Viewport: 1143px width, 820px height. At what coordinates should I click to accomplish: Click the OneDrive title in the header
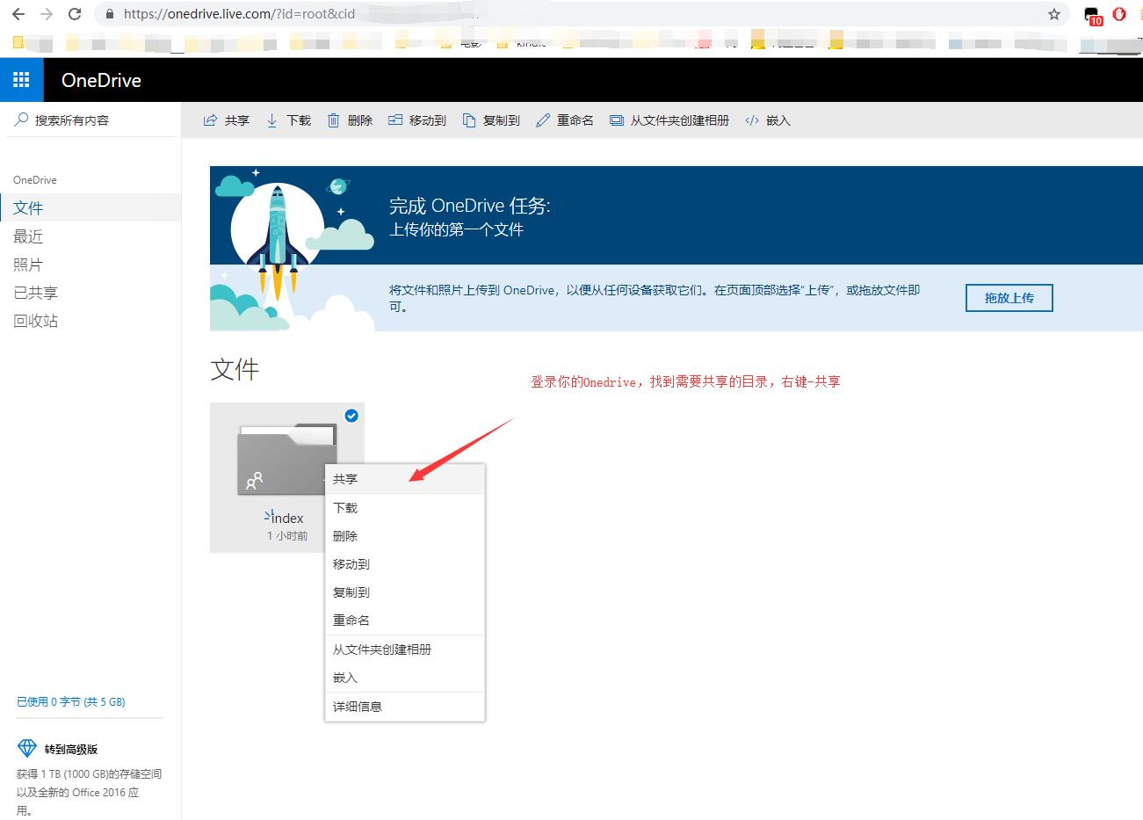click(x=101, y=80)
